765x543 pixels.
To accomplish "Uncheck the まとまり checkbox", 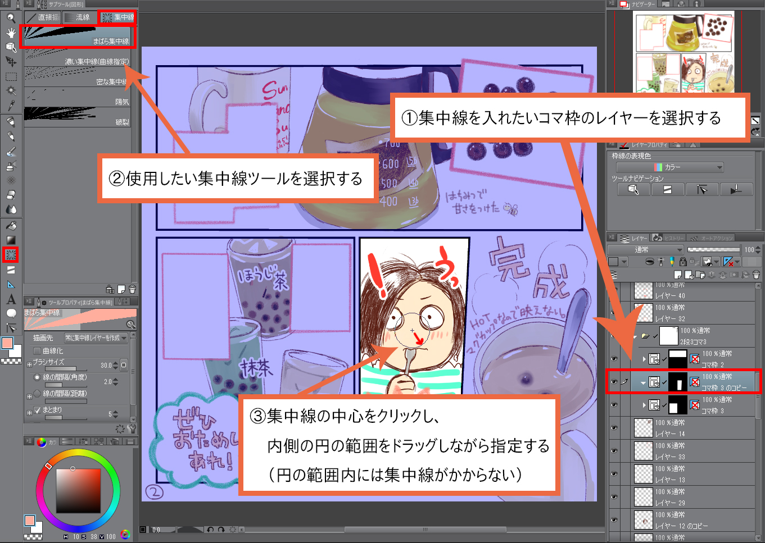I will [x=37, y=410].
